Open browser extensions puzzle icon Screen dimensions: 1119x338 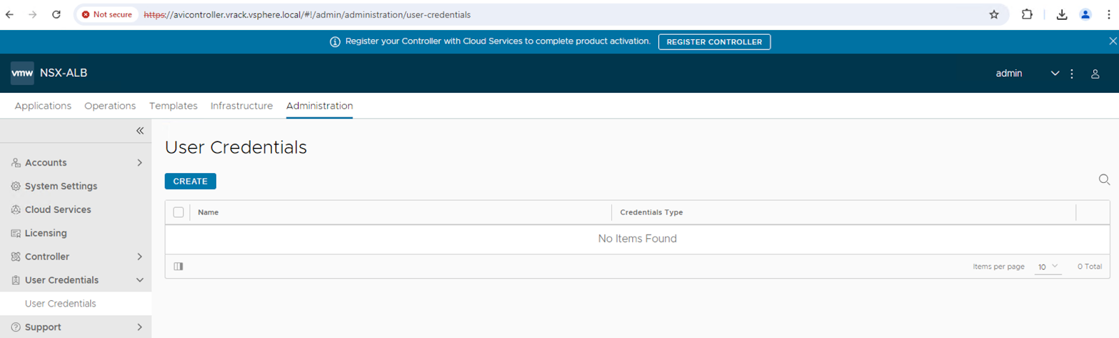click(1027, 15)
